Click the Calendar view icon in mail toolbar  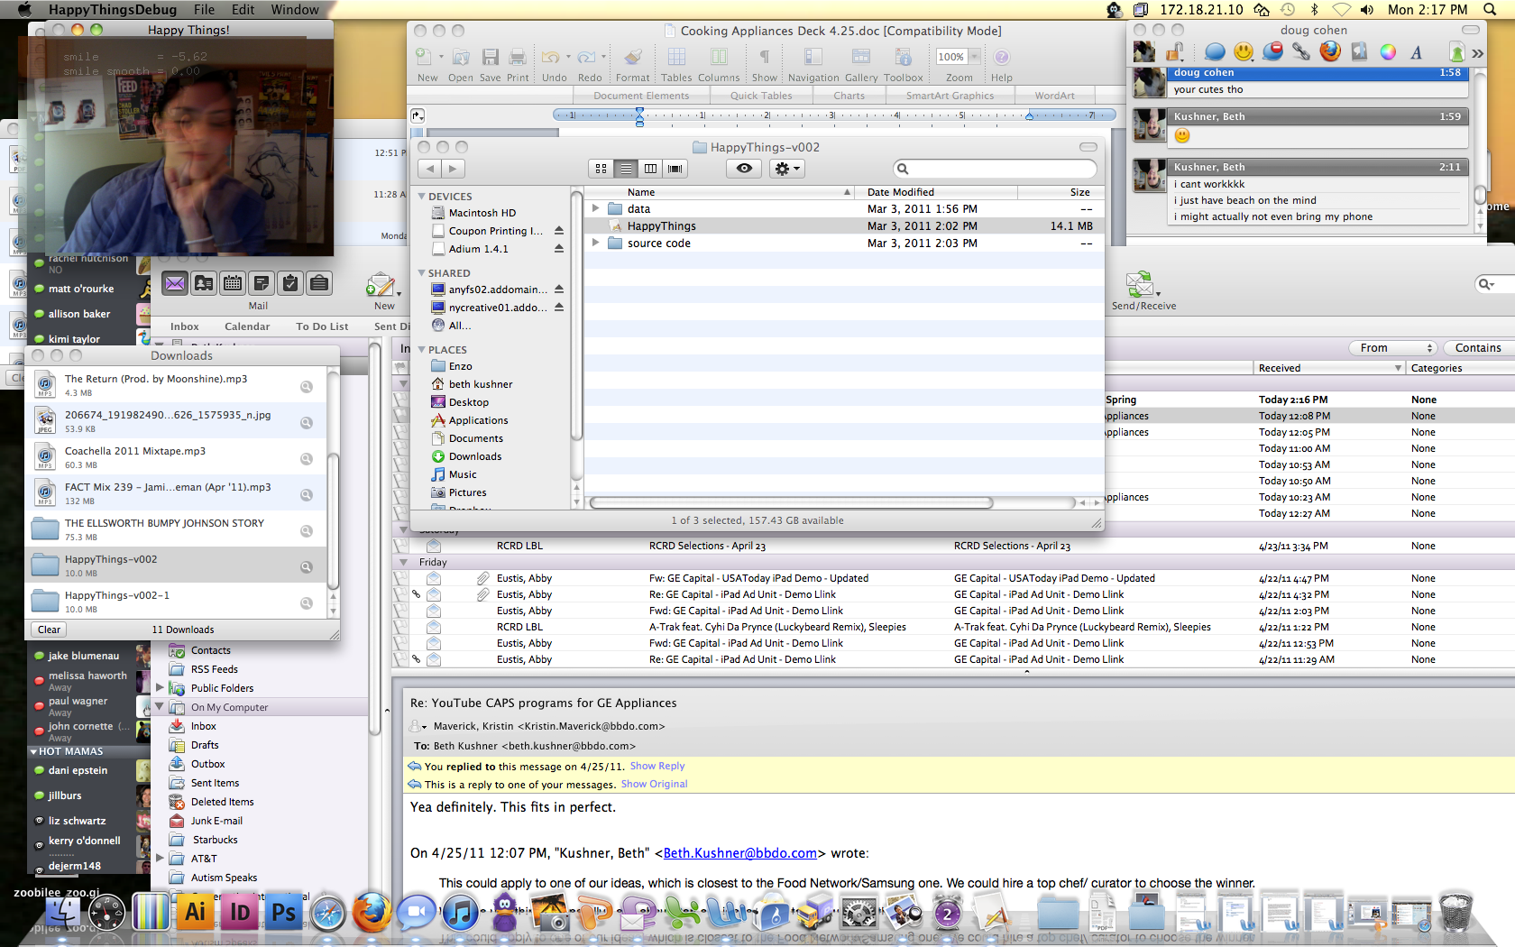(x=233, y=283)
